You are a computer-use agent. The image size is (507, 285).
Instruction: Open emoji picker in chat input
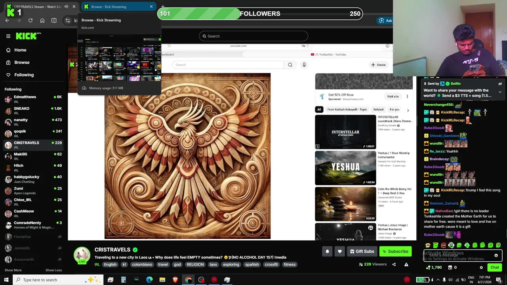pyautogui.click(x=496, y=255)
